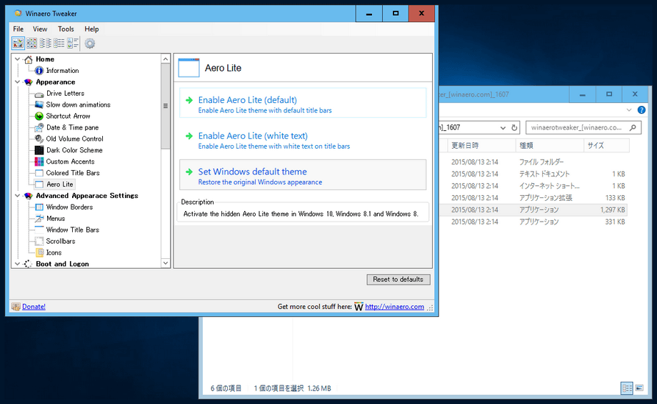
Task: Click the Explorer search input field
Action: tap(575, 128)
